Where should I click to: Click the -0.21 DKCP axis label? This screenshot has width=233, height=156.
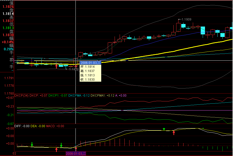10,115
